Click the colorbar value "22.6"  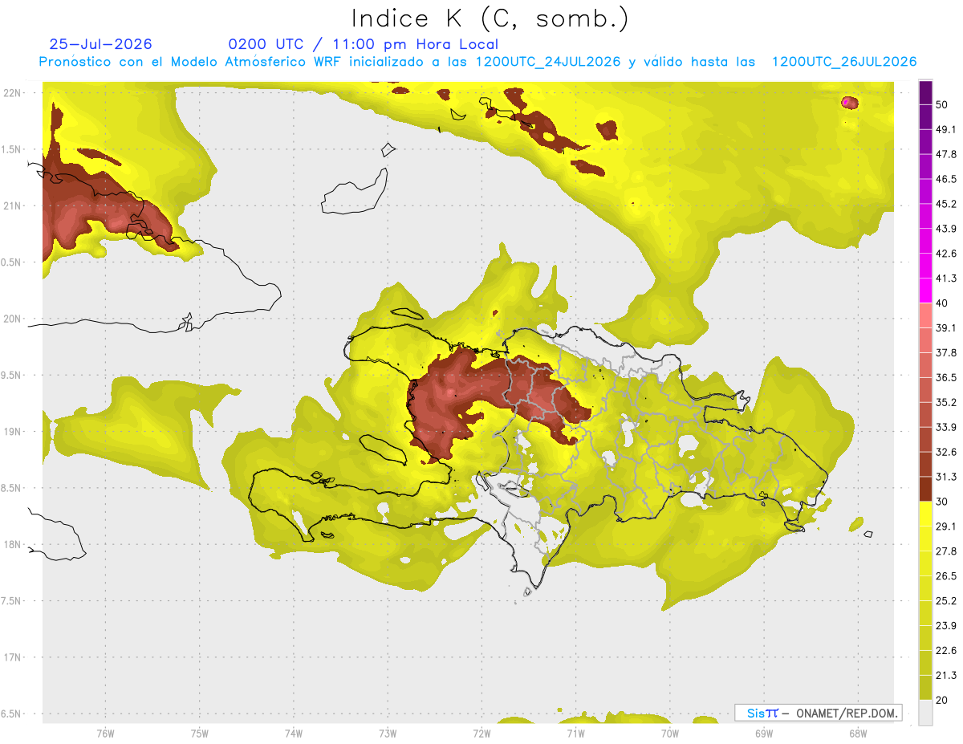point(946,650)
